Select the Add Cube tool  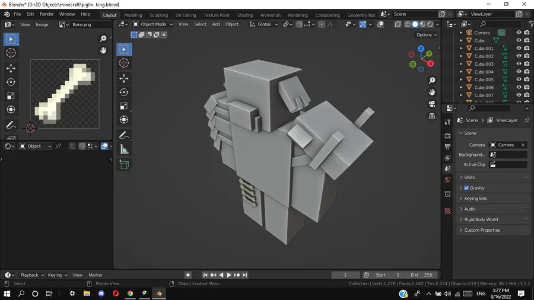[124, 165]
